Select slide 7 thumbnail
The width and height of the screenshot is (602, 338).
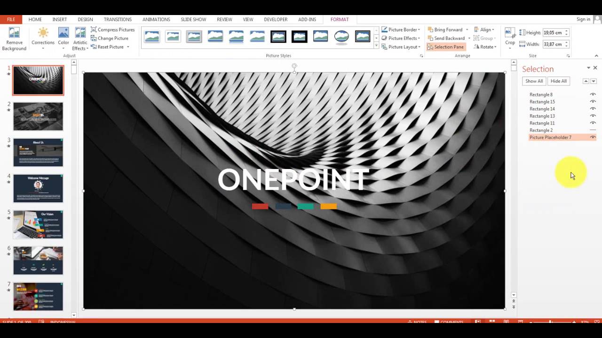point(38,296)
